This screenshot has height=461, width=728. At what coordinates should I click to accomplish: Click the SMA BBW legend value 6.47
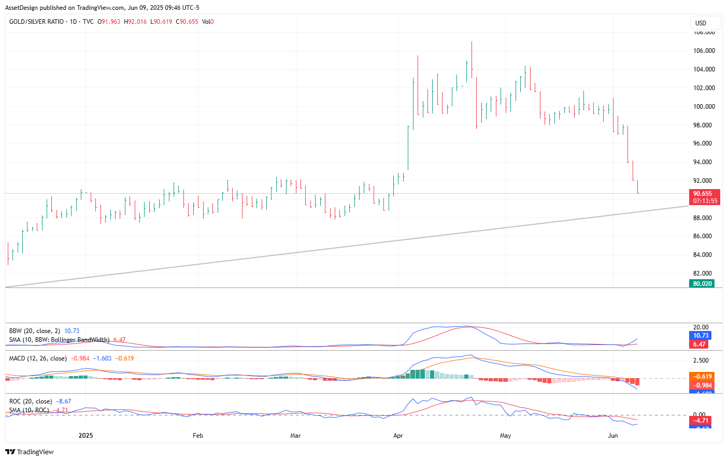pos(119,340)
